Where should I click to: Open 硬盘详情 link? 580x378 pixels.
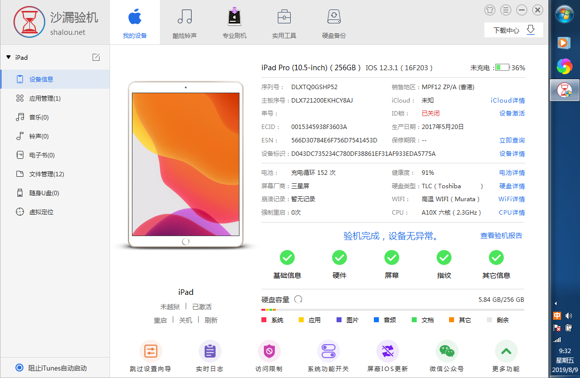point(512,186)
